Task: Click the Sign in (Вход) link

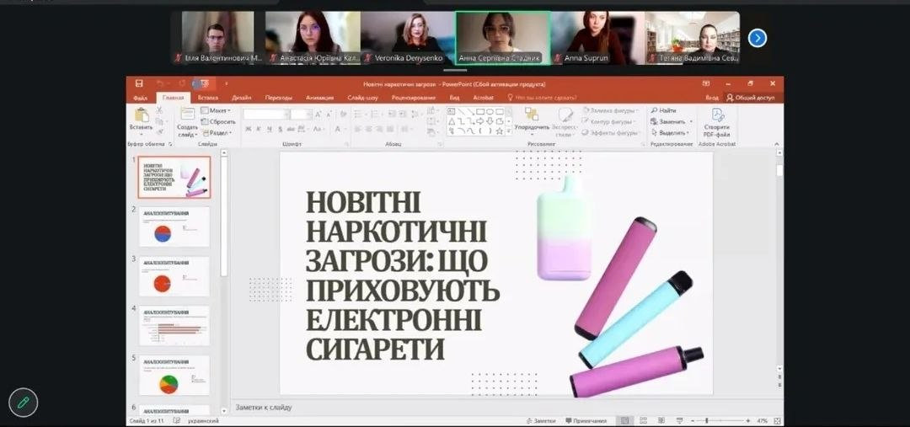Action: point(712,98)
